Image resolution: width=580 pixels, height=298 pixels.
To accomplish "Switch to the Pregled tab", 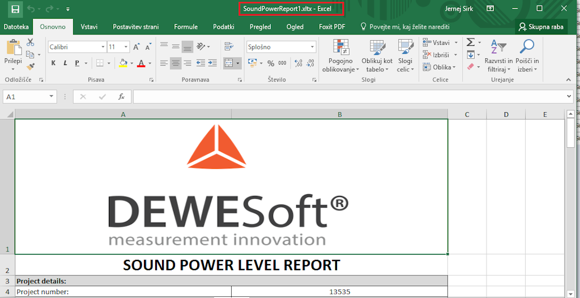I will pyautogui.click(x=260, y=27).
